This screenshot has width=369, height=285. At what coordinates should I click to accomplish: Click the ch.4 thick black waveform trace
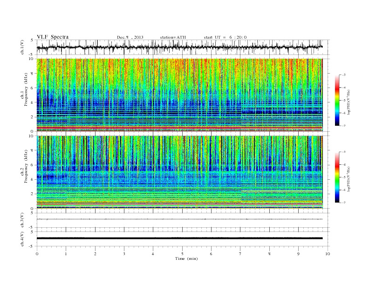click(179, 238)
